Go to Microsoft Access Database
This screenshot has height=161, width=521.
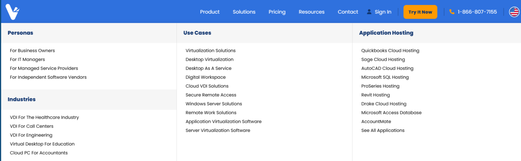[391, 113]
